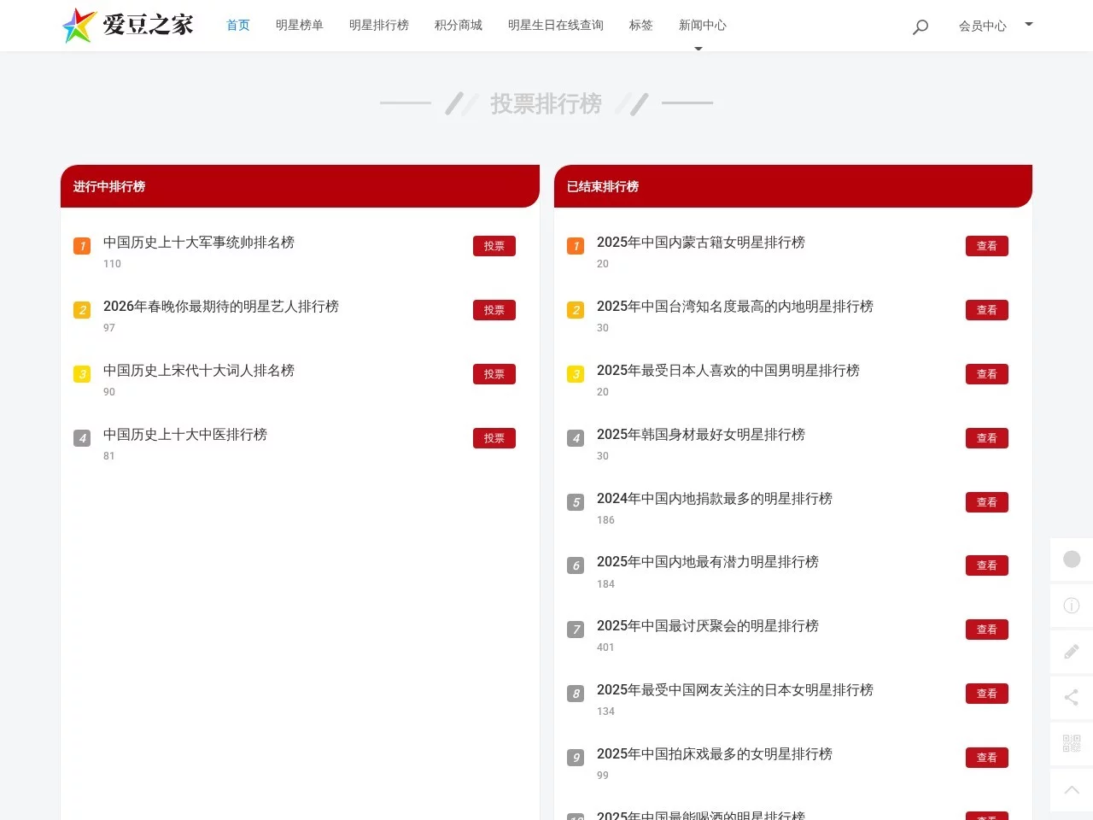1093x820 pixels.
Task: Click the 标签 navigation item
Action: tap(640, 26)
